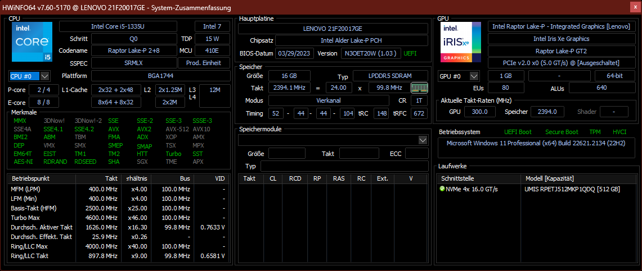Image resolution: width=642 pixels, height=271 pixels.
Task: Click the green UEFI label beside BIOS version
Action: [410, 53]
